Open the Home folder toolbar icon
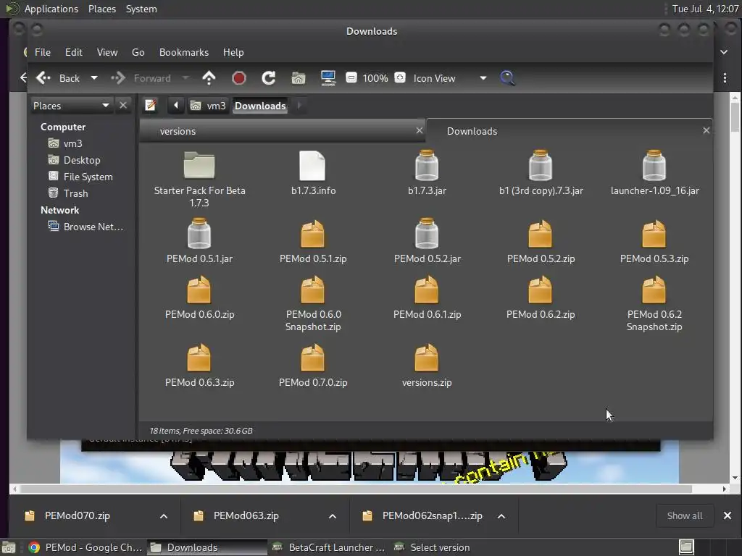The width and height of the screenshot is (742, 556). pos(298,78)
